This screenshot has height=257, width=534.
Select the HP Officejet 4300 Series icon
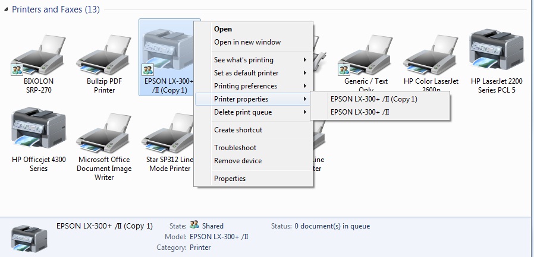(x=38, y=129)
